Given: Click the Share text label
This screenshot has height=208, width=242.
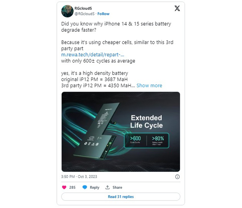Looking at the screenshot, I should (x=117, y=187).
